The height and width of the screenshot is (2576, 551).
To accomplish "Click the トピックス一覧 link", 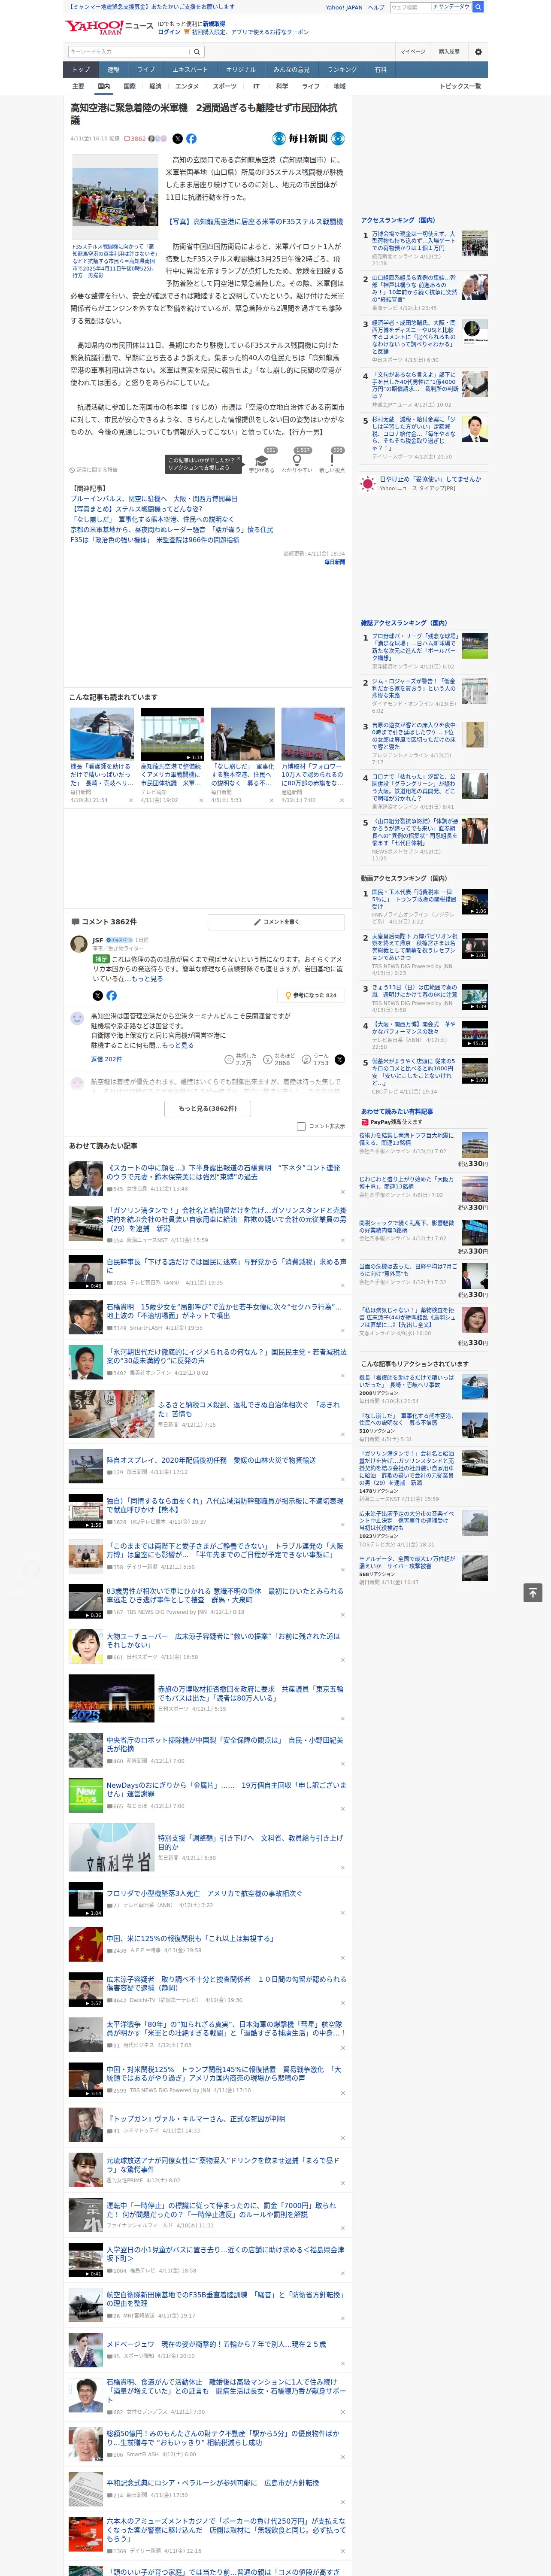I will [460, 86].
